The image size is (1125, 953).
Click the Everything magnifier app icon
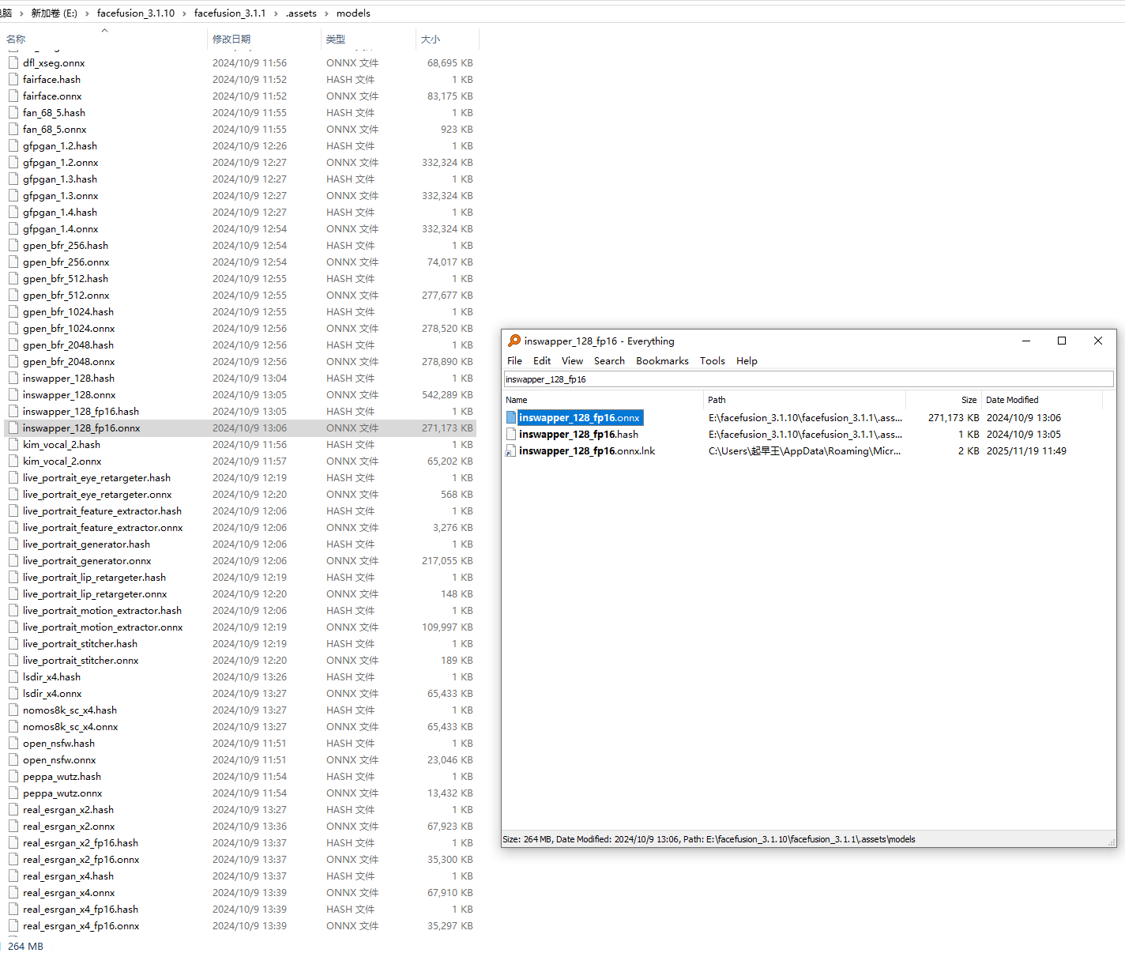click(514, 341)
